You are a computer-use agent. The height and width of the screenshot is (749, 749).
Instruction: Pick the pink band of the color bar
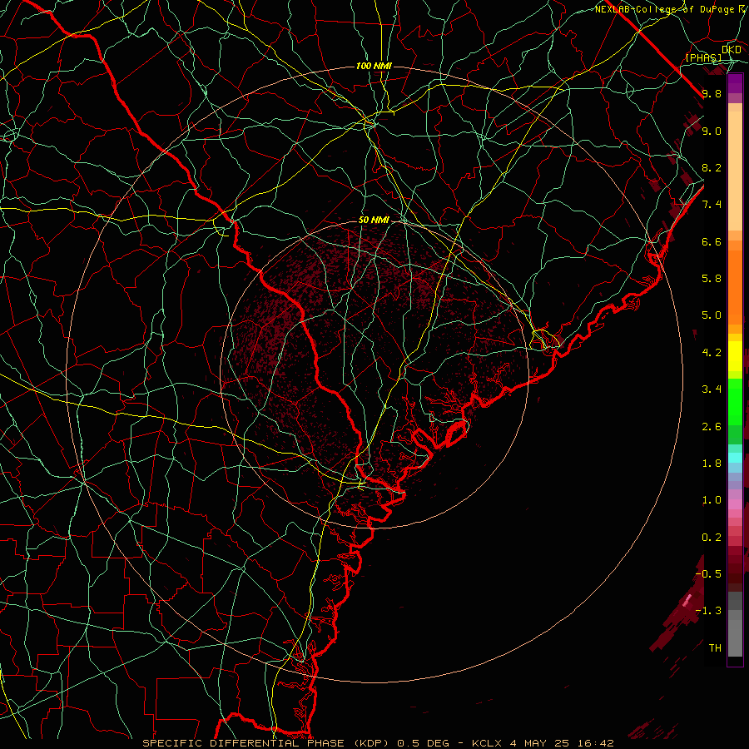(735, 504)
